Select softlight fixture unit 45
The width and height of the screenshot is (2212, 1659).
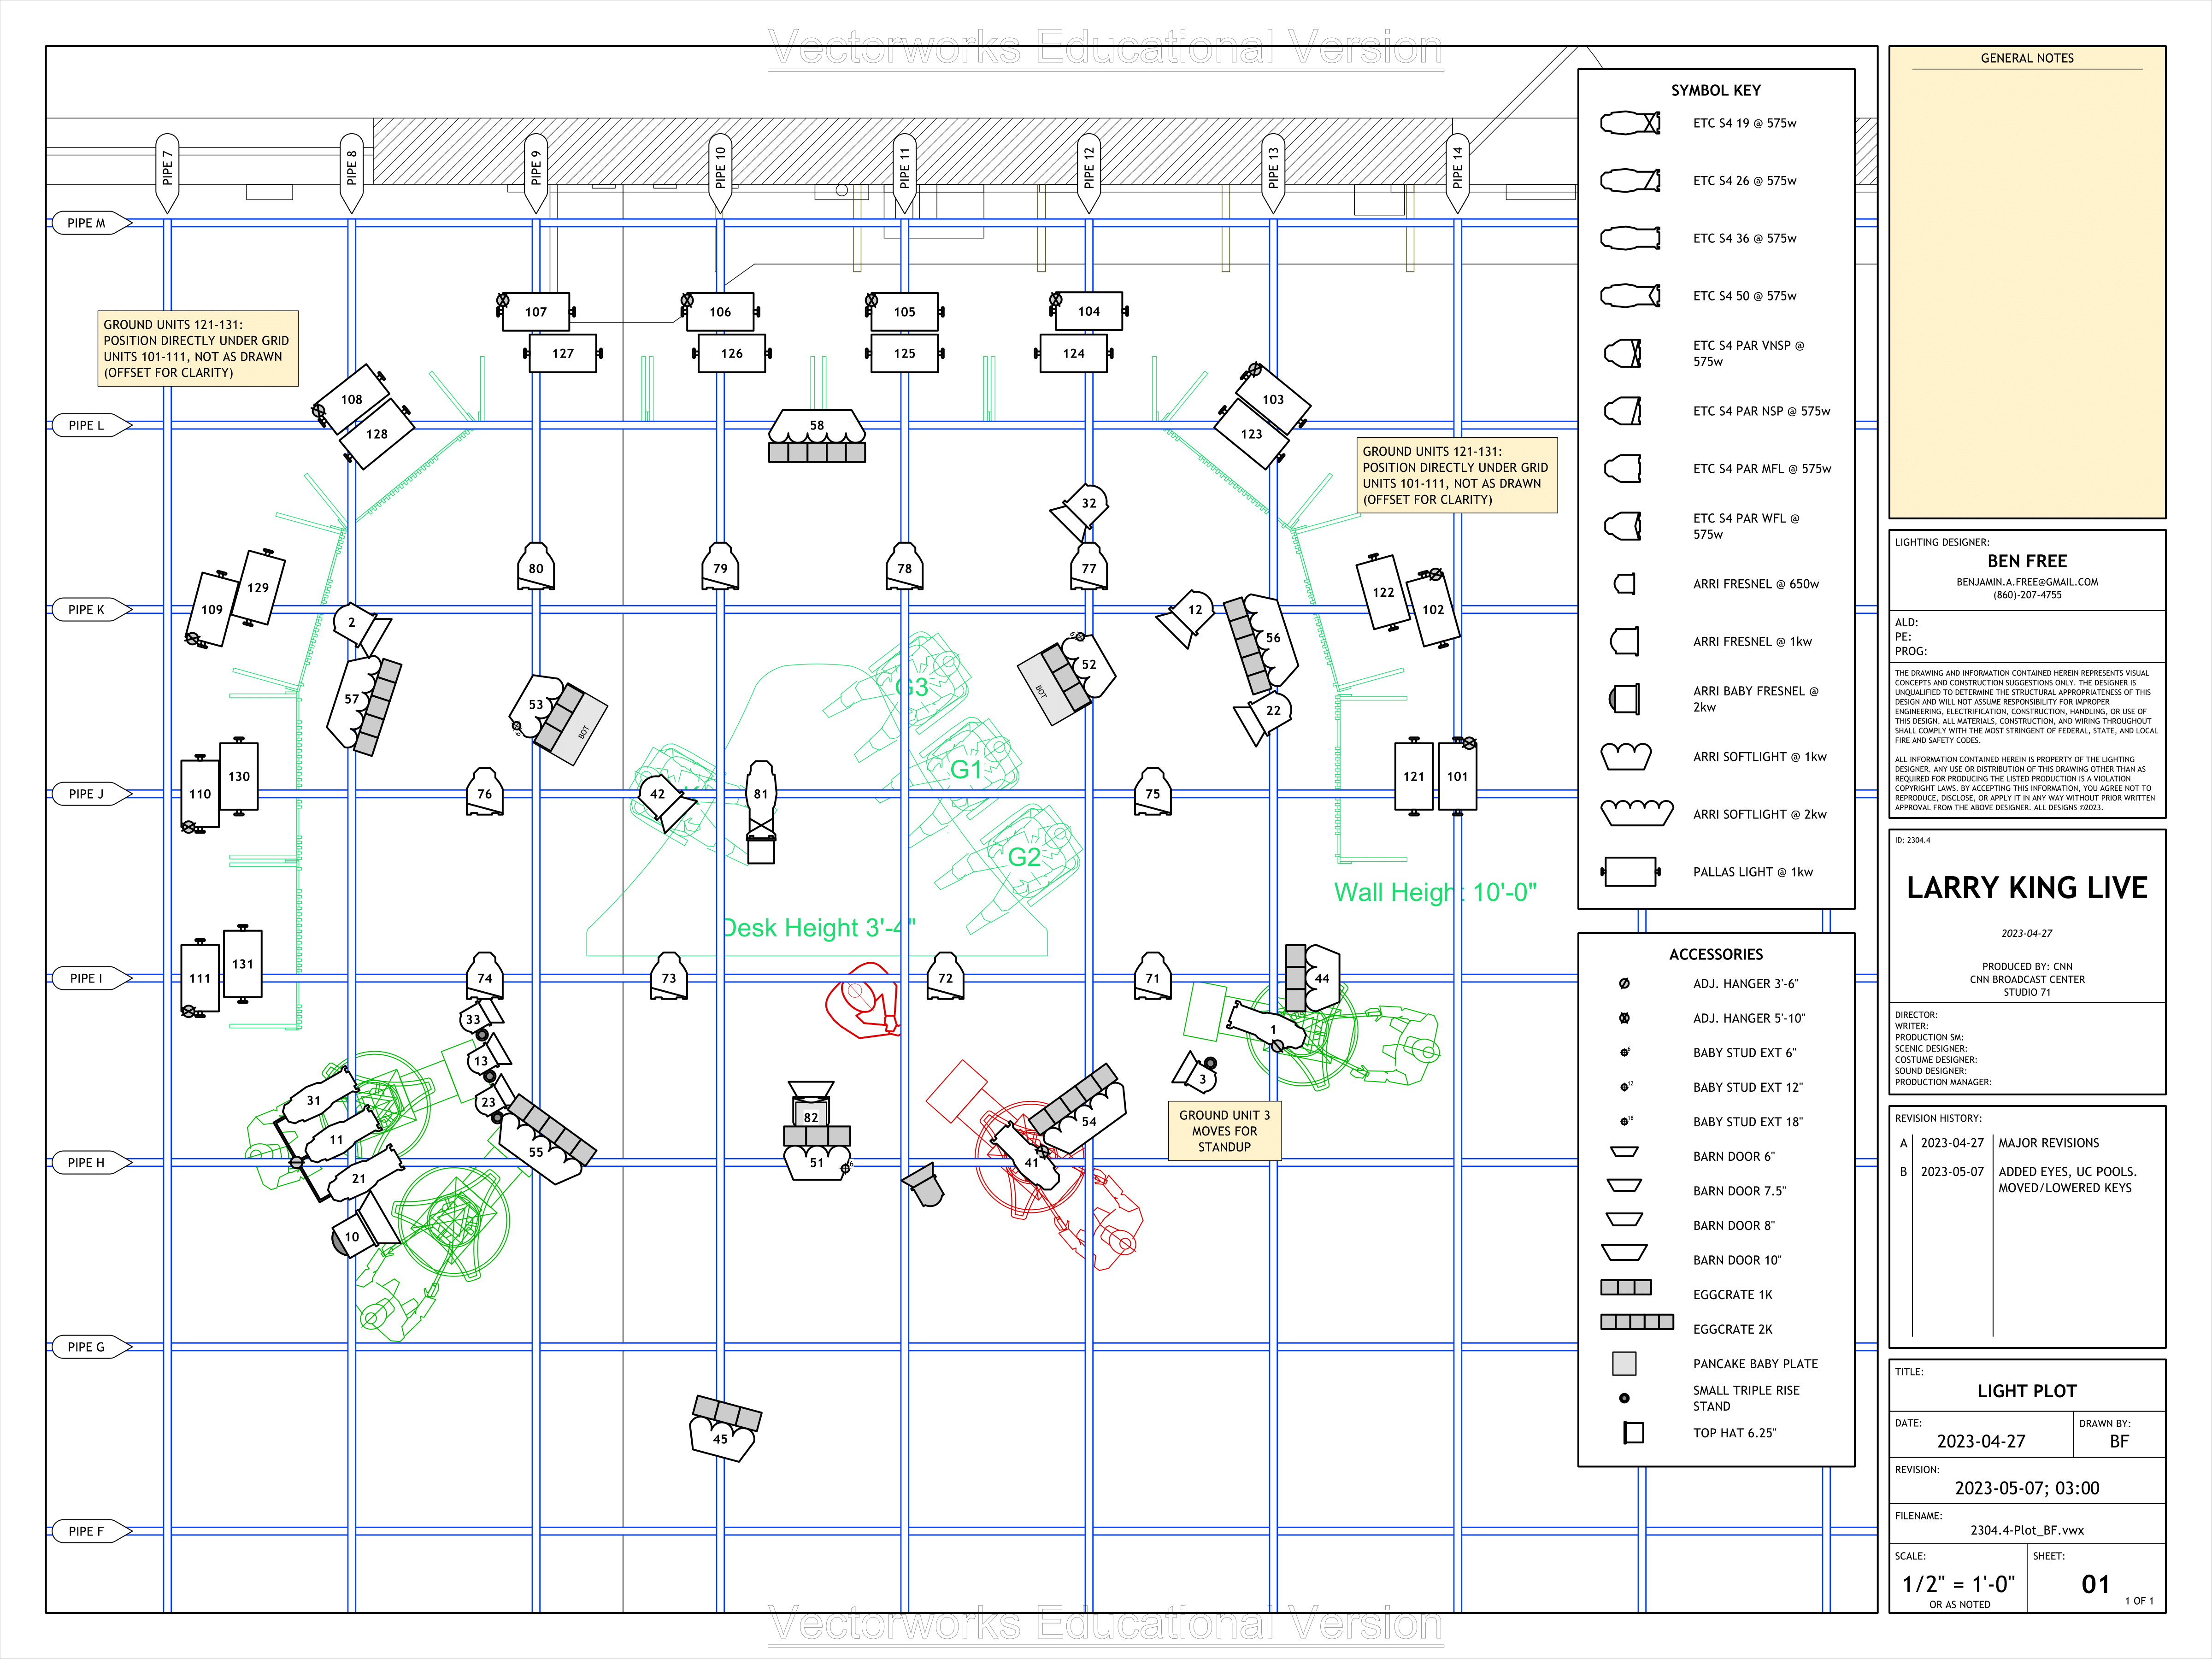coord(725,1429)
